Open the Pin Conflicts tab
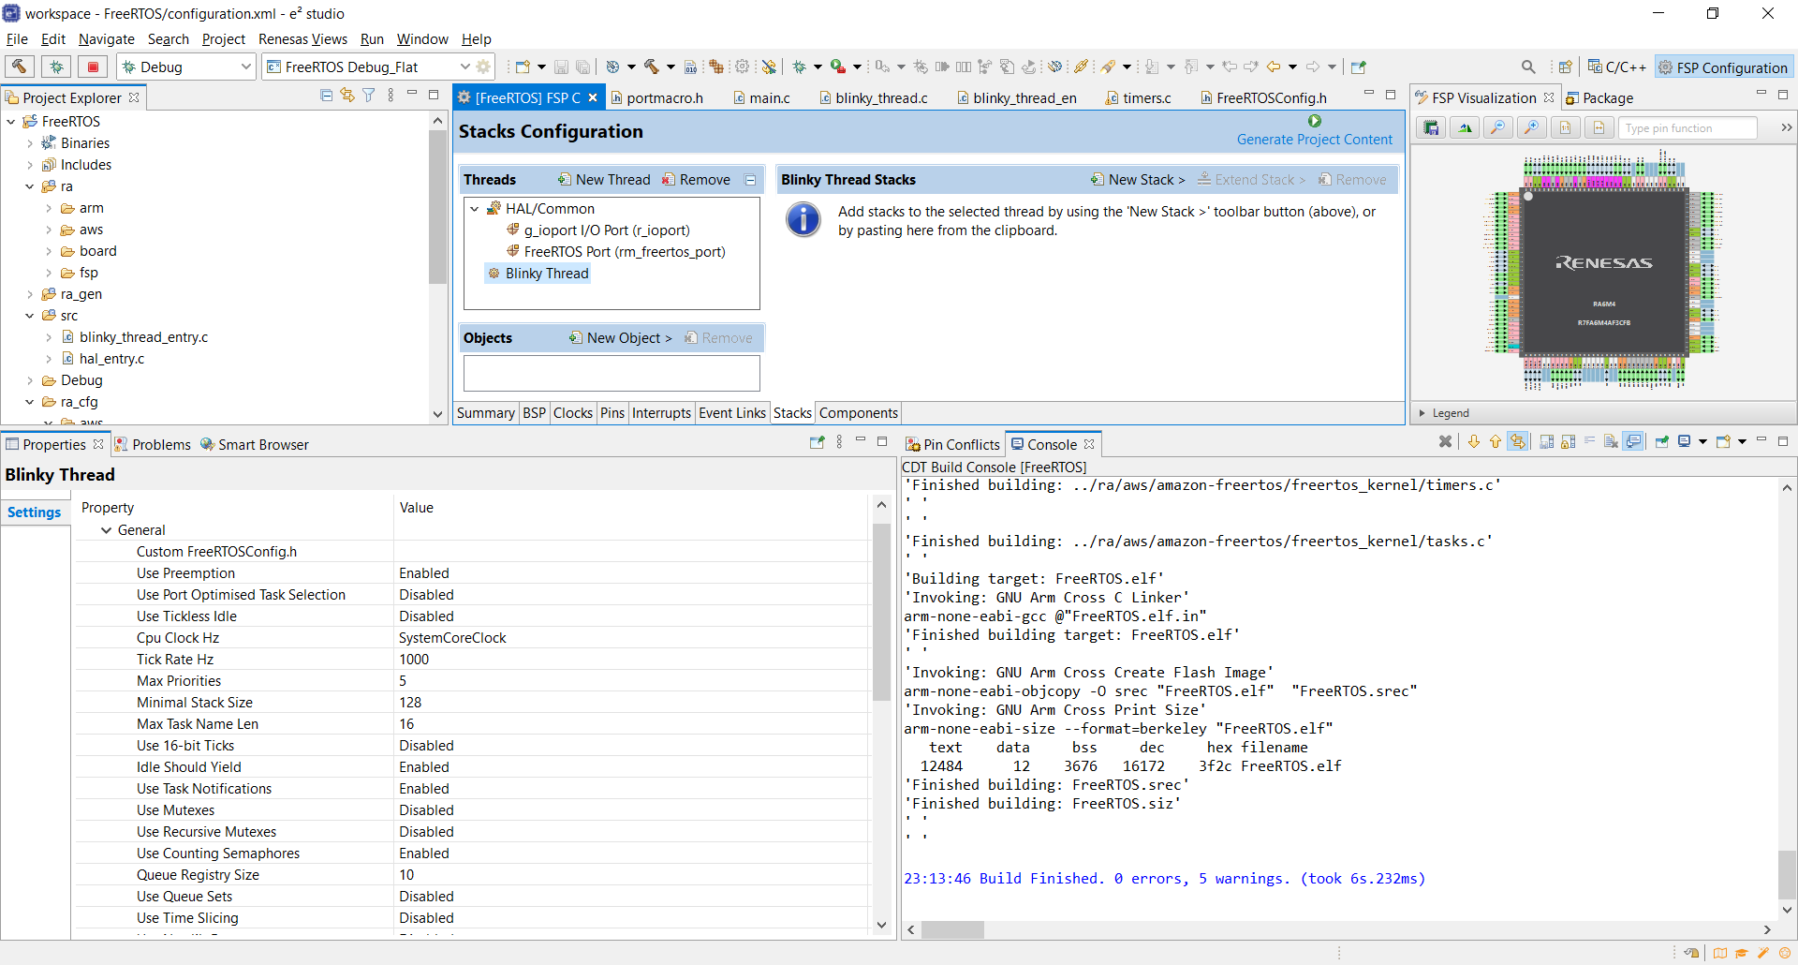 click(952, 444)
